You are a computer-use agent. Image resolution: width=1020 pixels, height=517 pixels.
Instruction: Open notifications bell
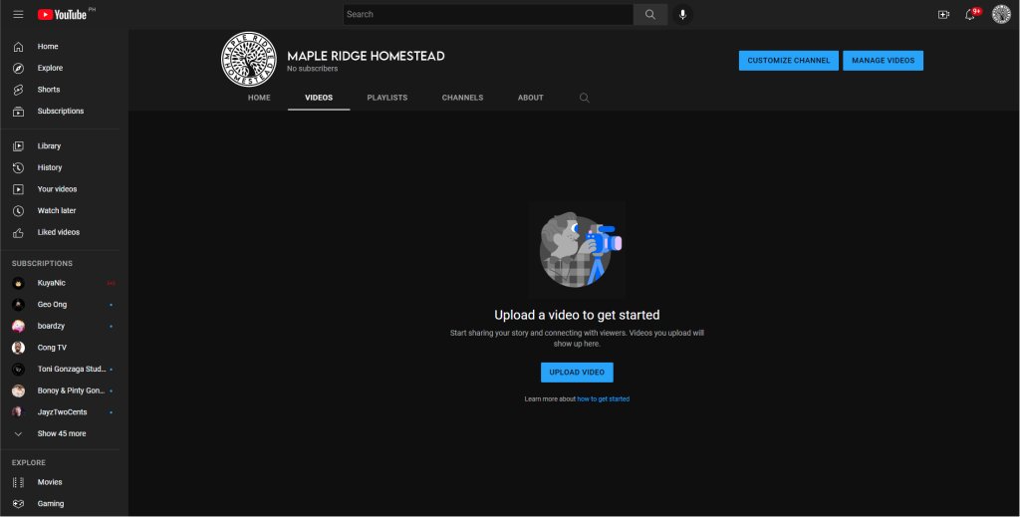tap(970, 14)
